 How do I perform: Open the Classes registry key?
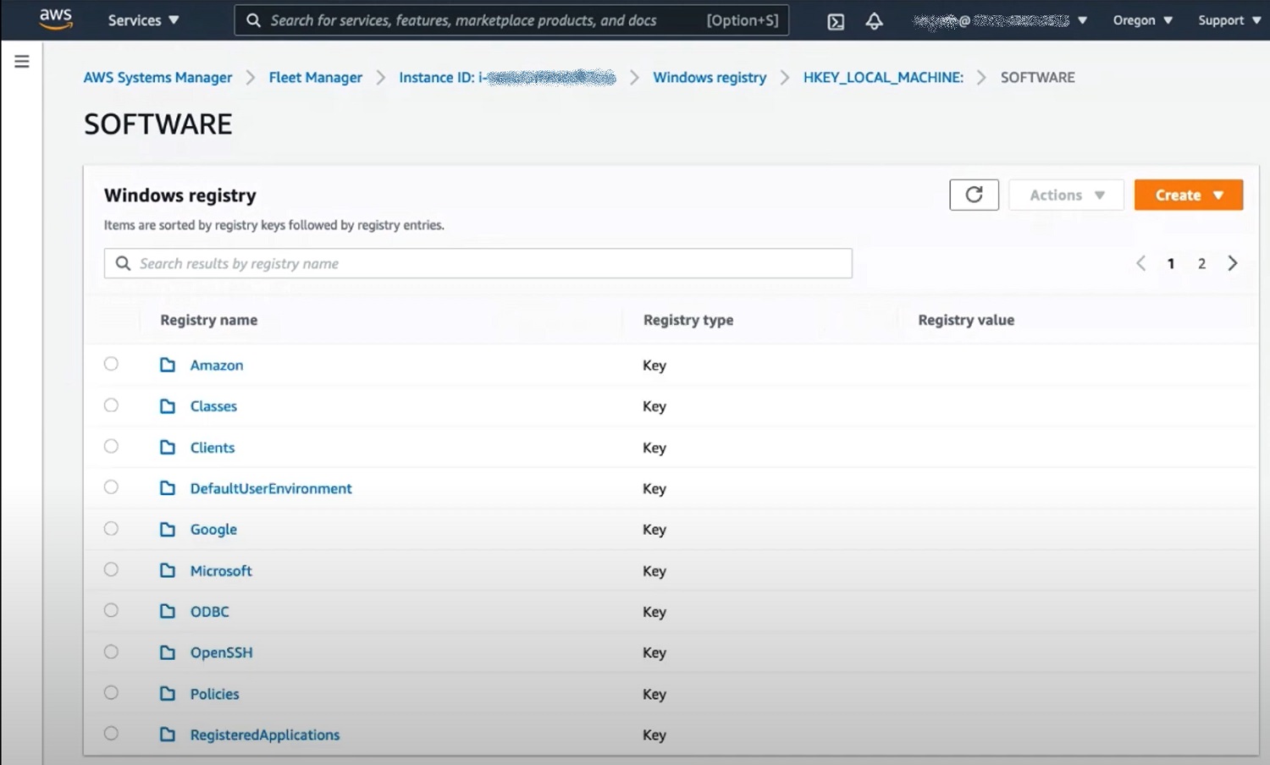213,406
